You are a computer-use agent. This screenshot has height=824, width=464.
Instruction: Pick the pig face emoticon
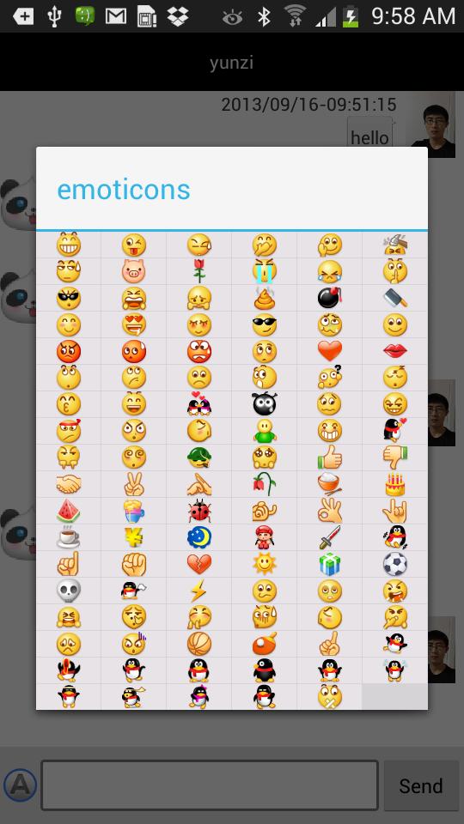click(134, 272)
